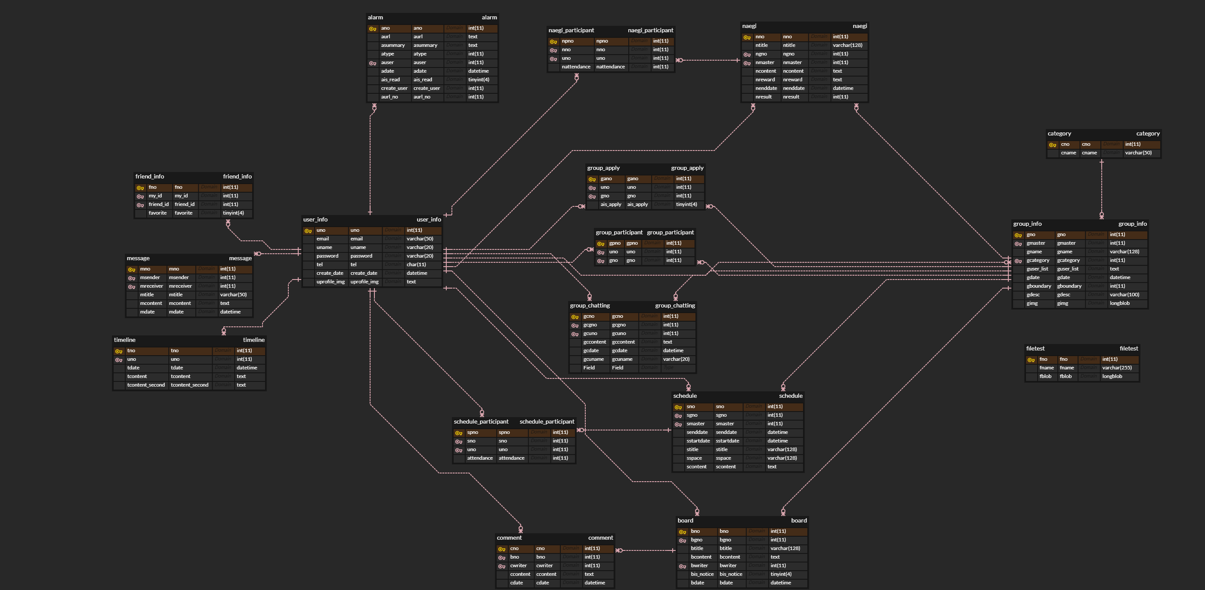Select the friend_id foreign key icon in friend_info

pyautogui.click(x=140, y=205)
